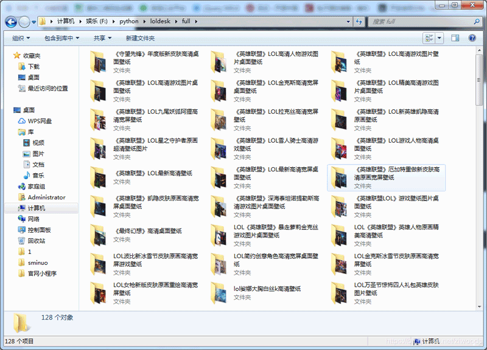Select folder 《守望先锋》年度版新皮肤高清桌面壁纸
The height and width of the screenshot is (350, 487).
coord(145,62)
